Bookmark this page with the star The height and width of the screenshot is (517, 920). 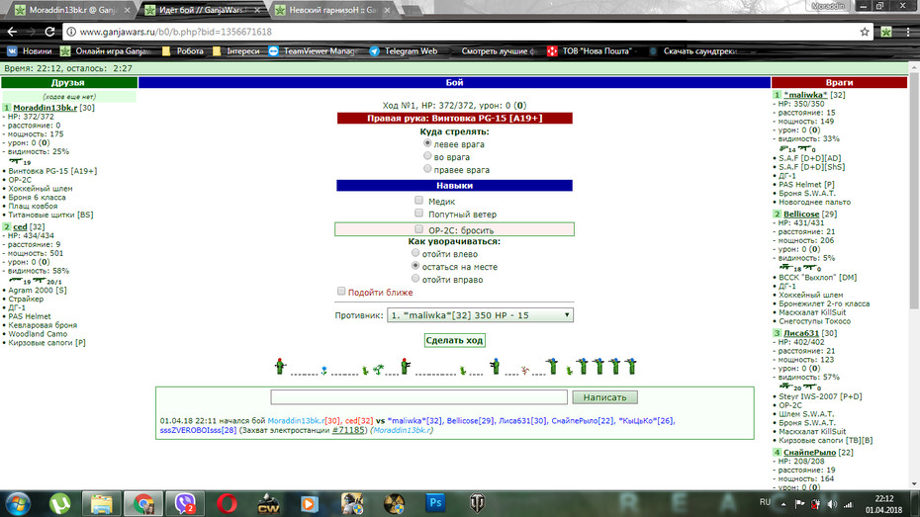[865, 32]
